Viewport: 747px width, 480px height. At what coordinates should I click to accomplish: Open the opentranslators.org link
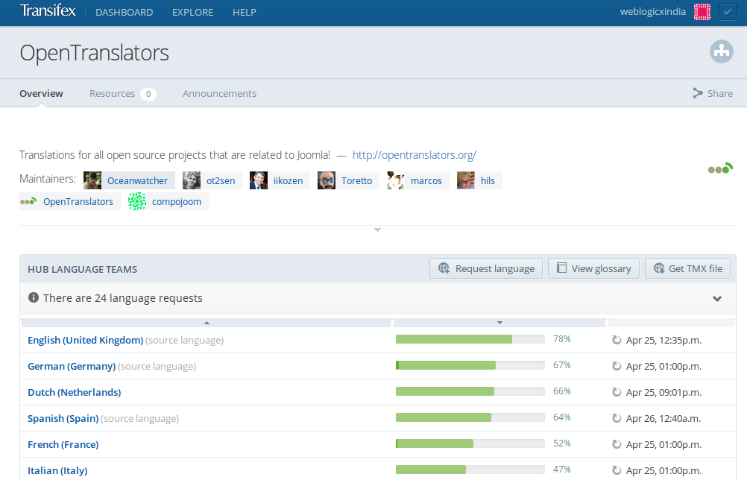[x=414, y=155]
